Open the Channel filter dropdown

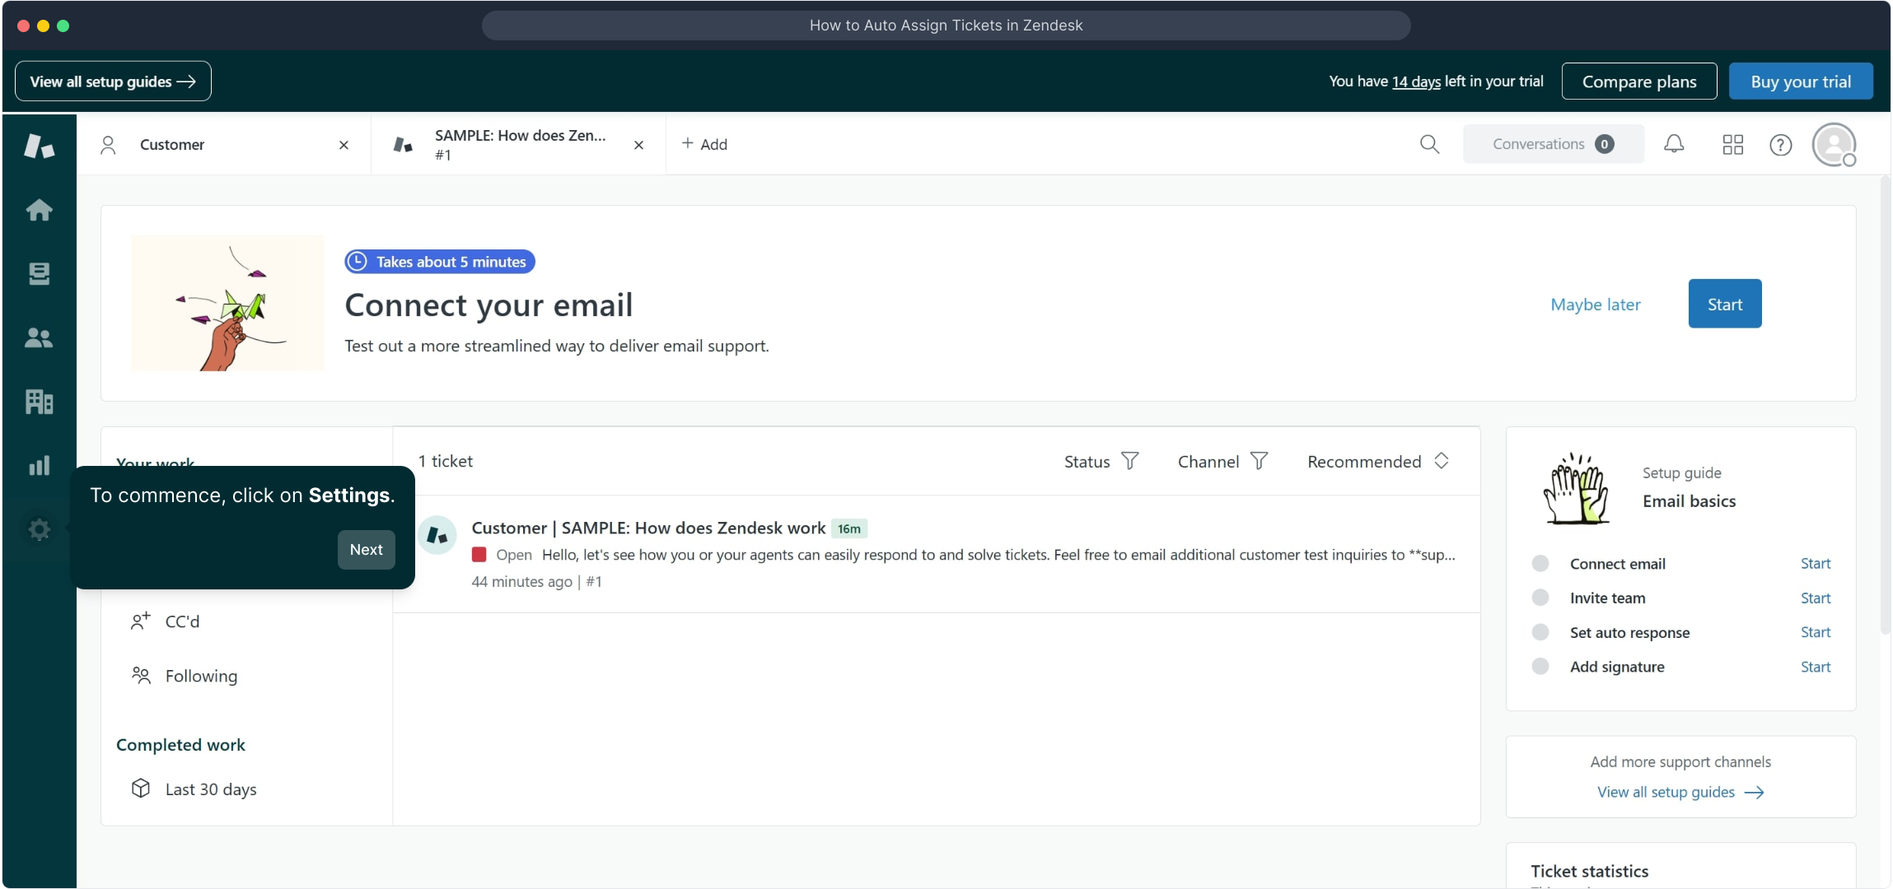pyautogui.click(x=1222, y=462)
